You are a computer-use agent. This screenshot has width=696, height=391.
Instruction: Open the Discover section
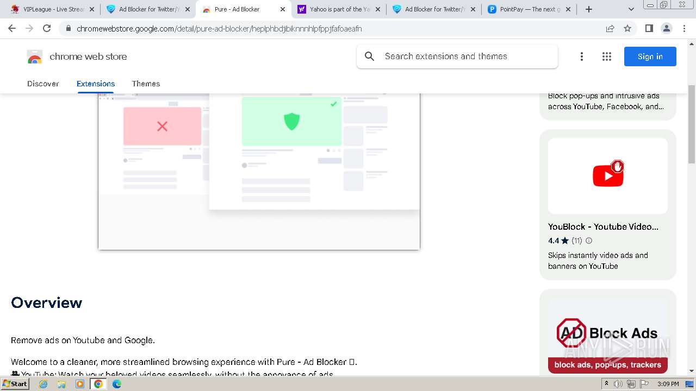(43, 84)
